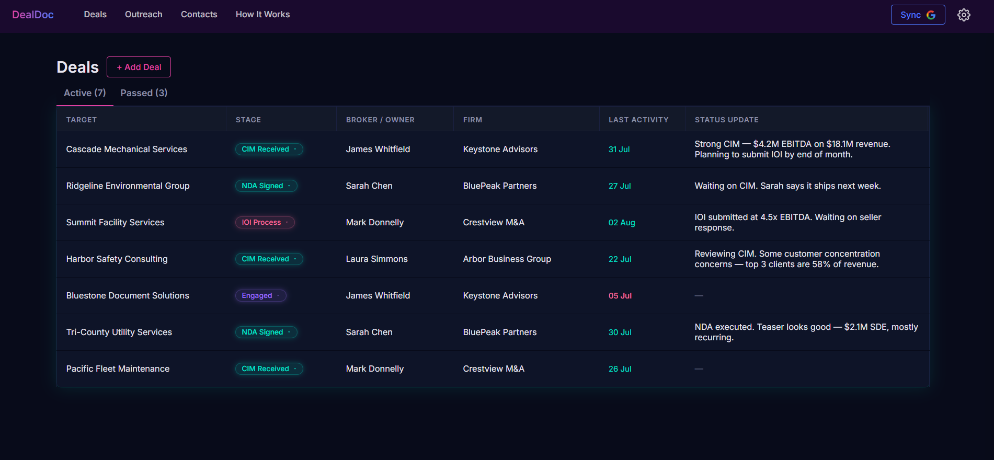Click BluePeak Partners in the Tri-County row
The height and width of the screenshot is (460, 994).
pyautogui.click(x=500, y=332)
